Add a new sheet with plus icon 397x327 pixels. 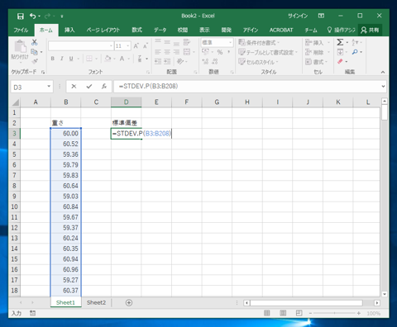point(129,303)
